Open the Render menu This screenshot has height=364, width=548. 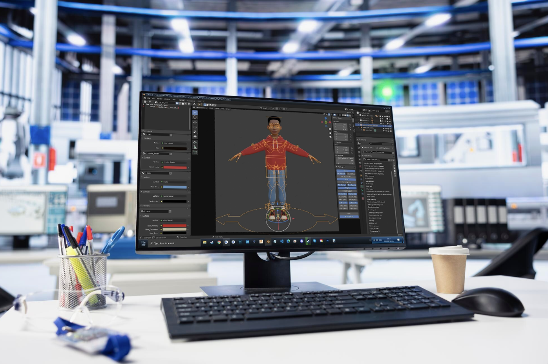(x=159, y=99)
